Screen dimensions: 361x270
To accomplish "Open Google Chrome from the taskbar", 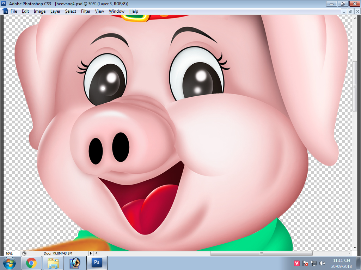I will pyautogui.click(x=32, y=263).
